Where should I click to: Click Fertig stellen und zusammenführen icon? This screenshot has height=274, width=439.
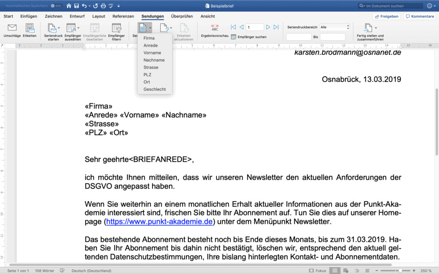tap(368, 28)
